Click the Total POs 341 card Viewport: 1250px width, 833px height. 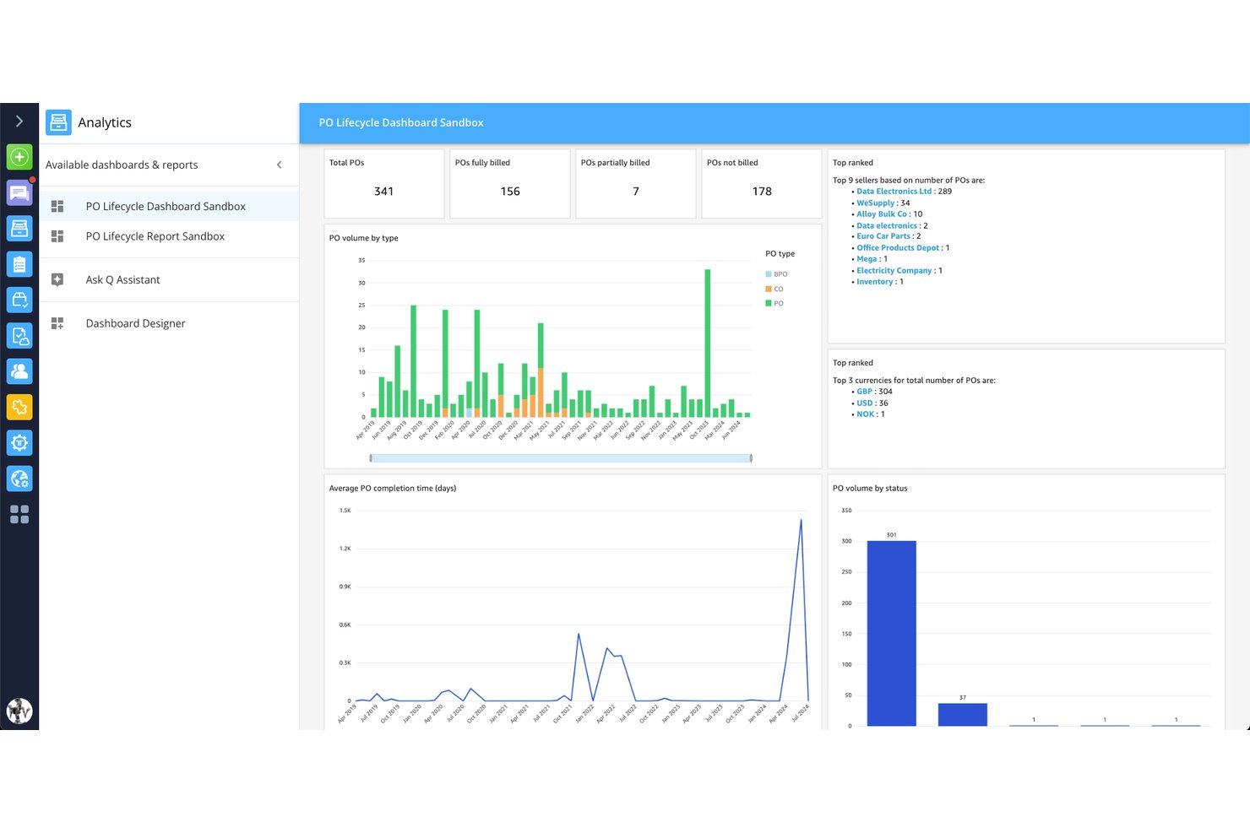pyautogui.click(x=384, y=184)
